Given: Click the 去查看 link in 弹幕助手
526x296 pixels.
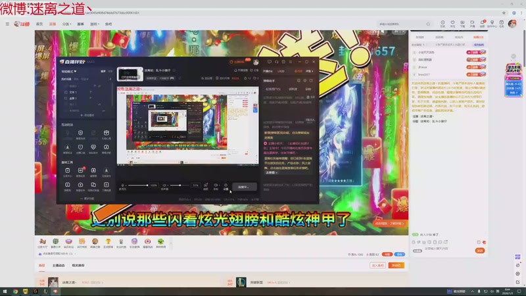Looking at the screenshot, I should click(x=272, y=172).
